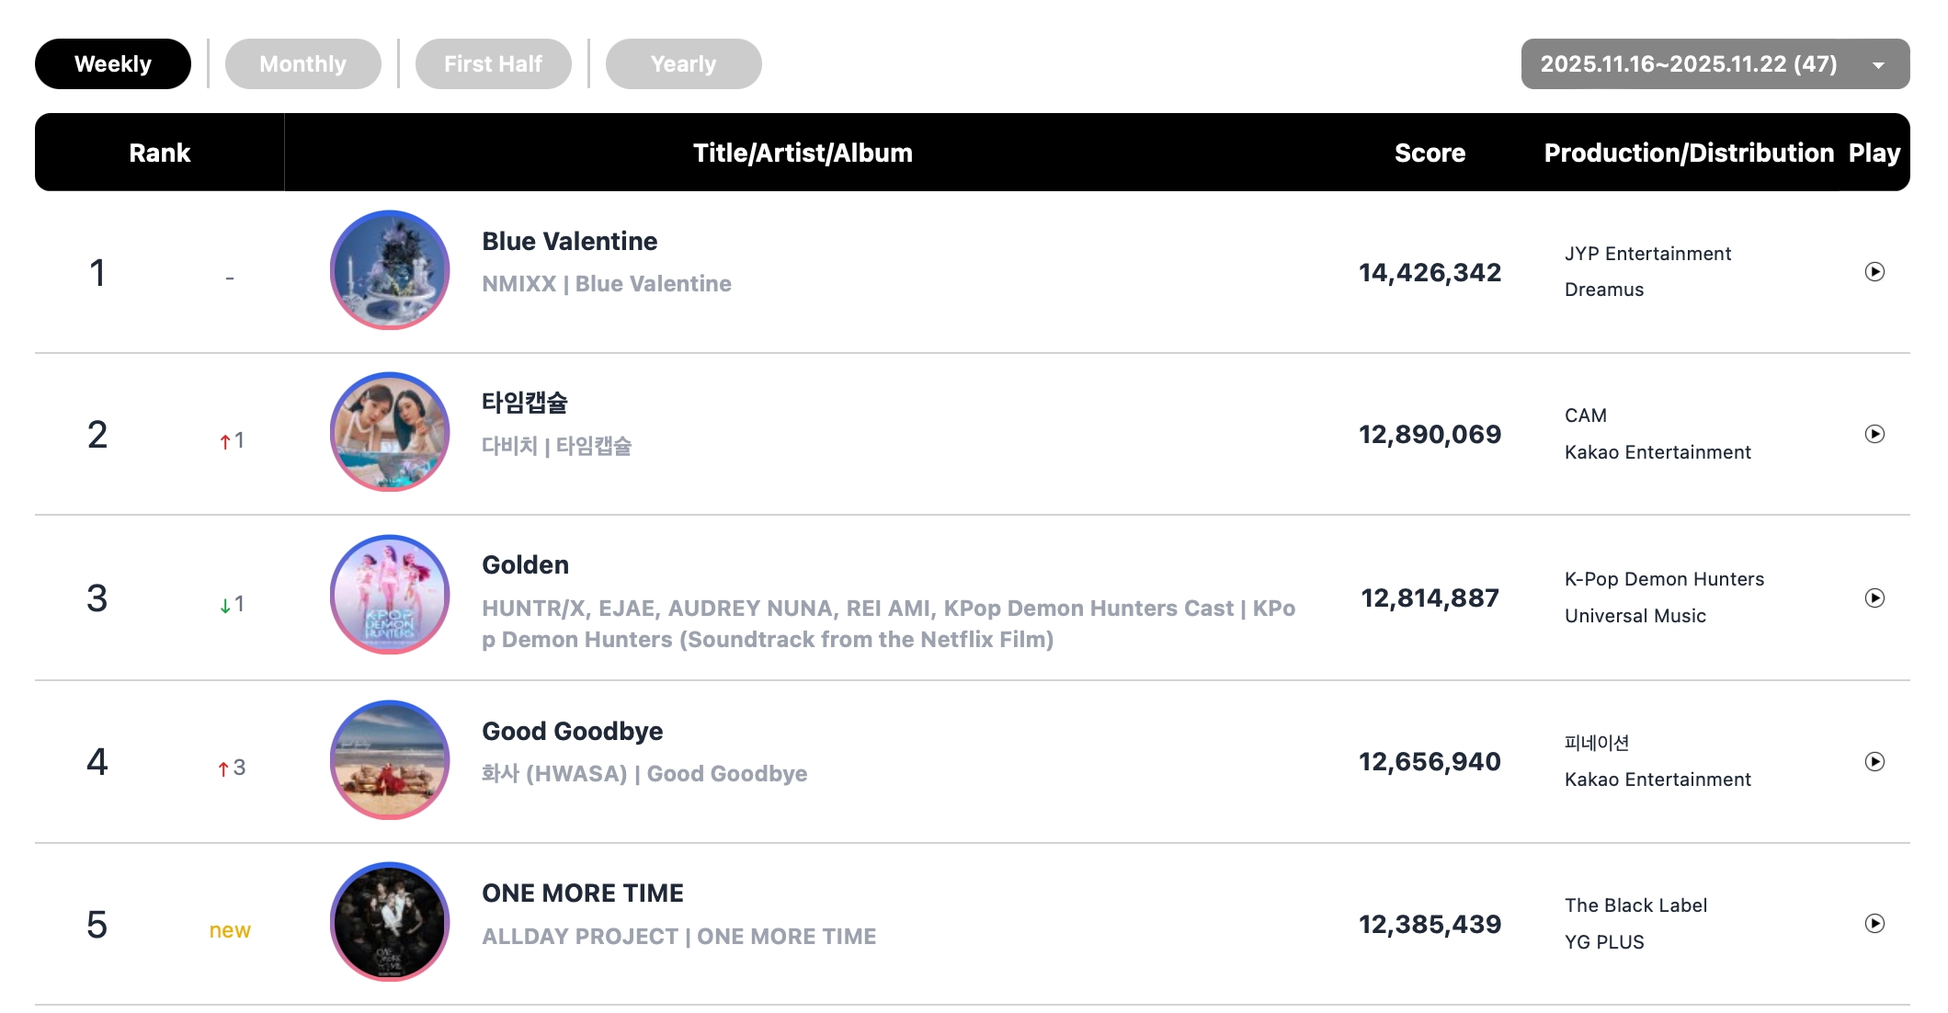Screen dimensions: 1948x1013
Task: Click the ONE MORE TIME album cover
Action: 390,922
